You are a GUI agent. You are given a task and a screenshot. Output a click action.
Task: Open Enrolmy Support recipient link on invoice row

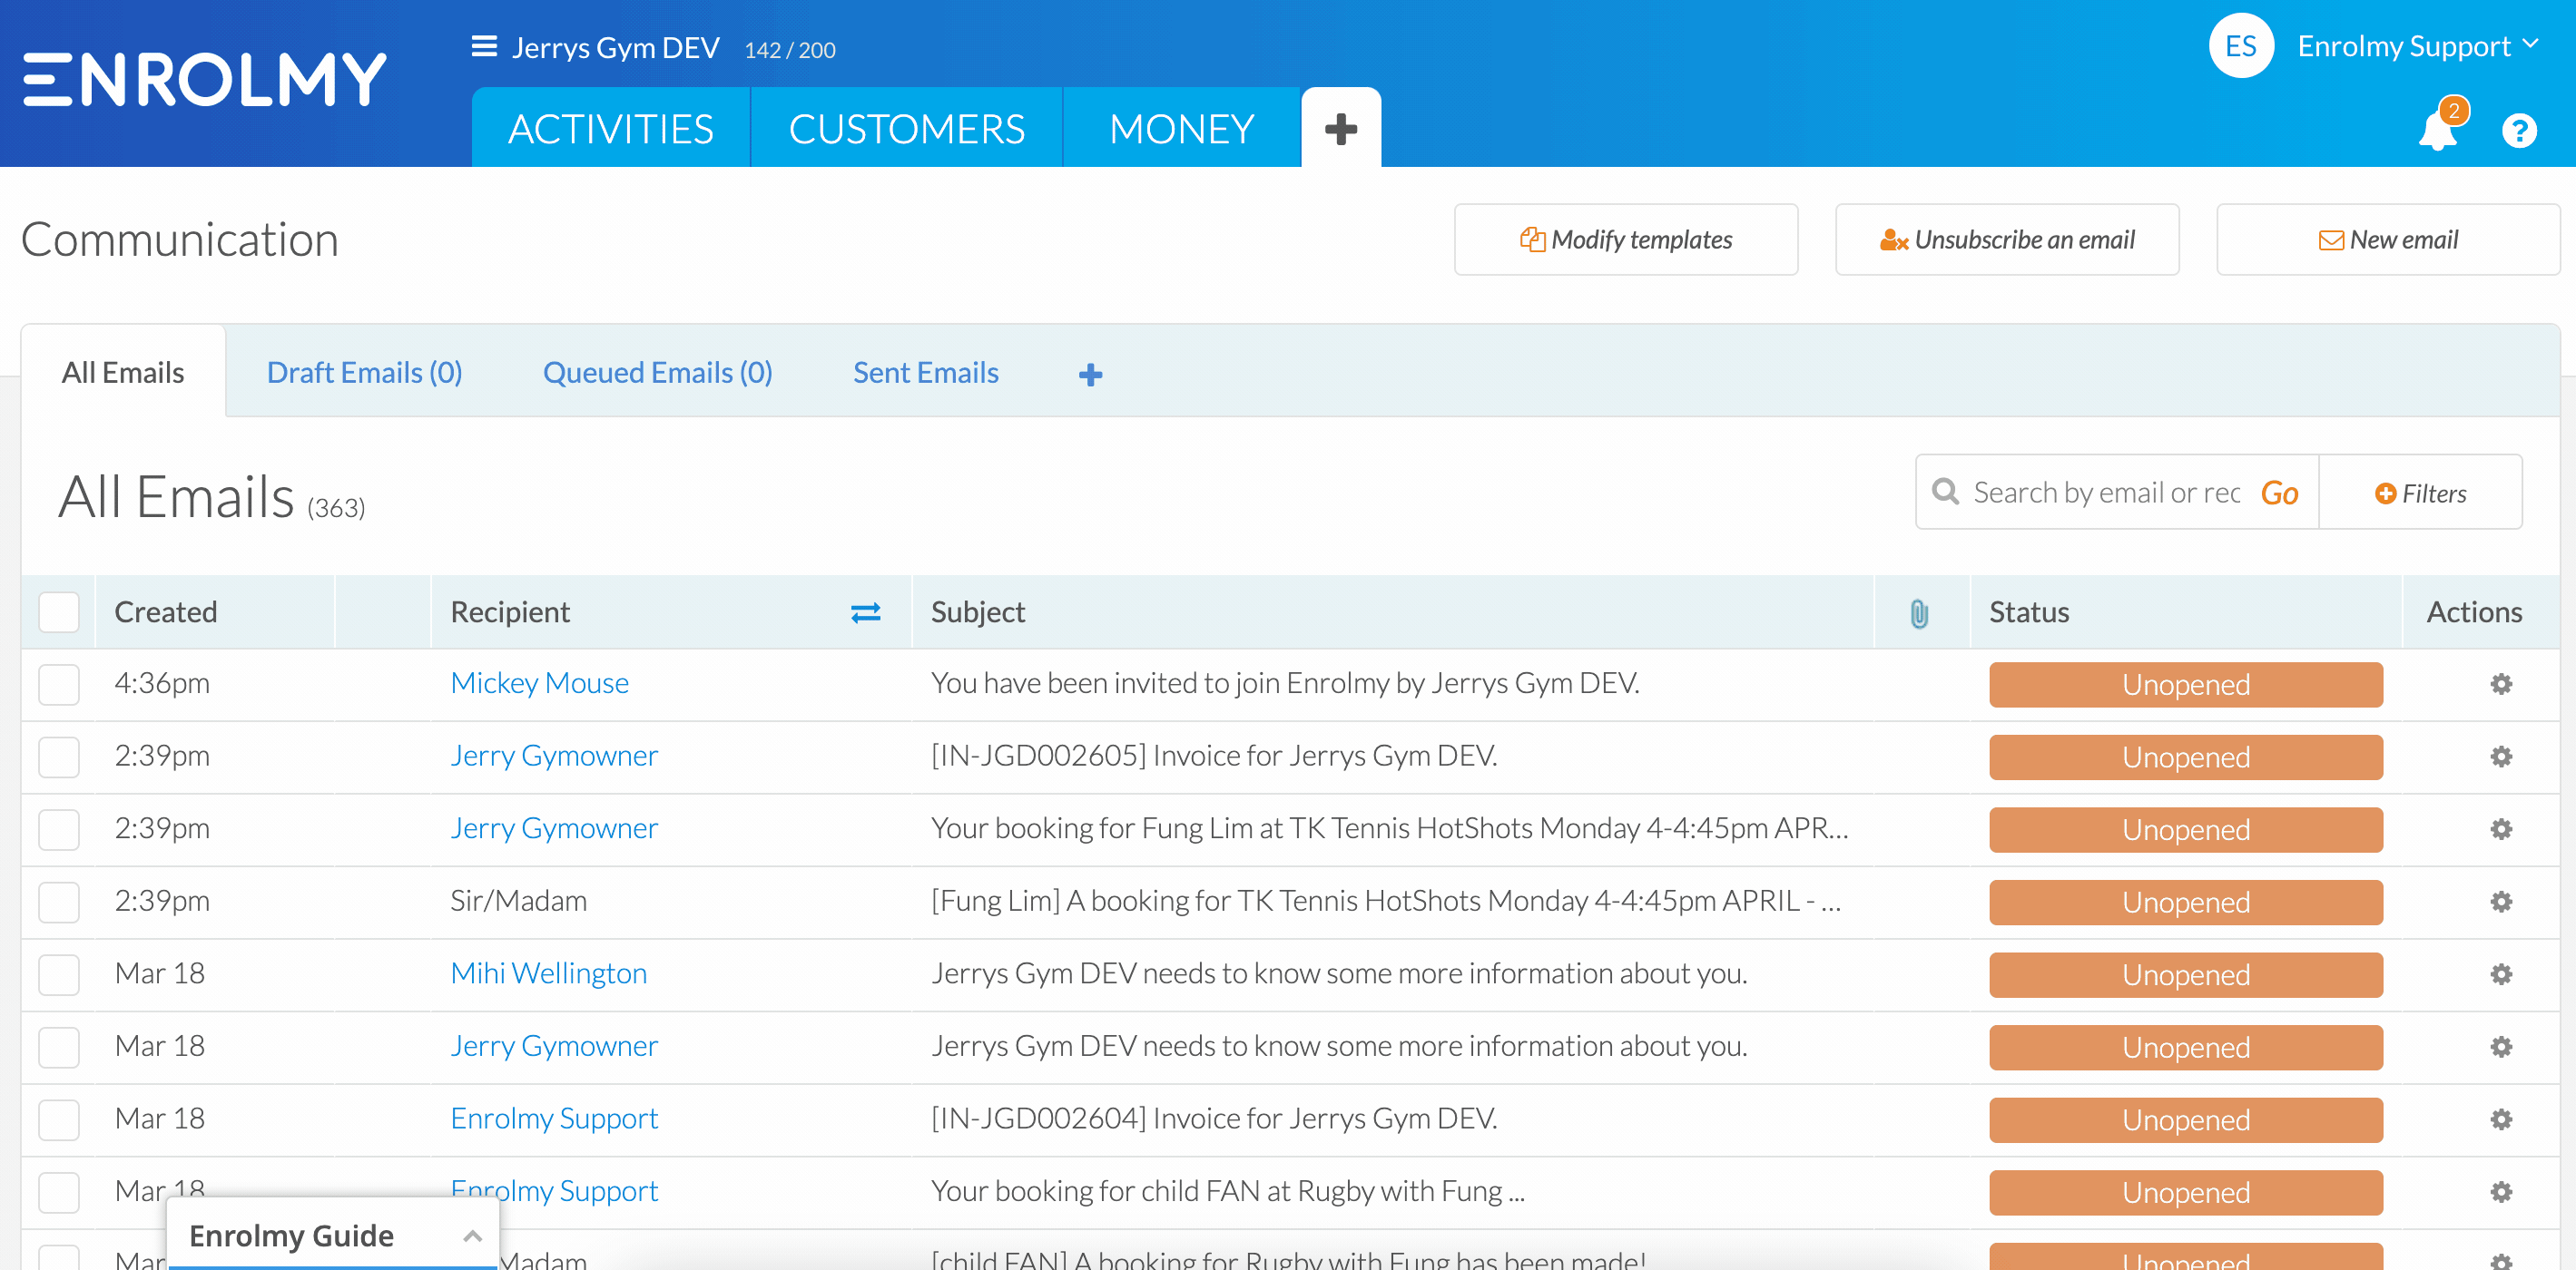(554, 1119)
